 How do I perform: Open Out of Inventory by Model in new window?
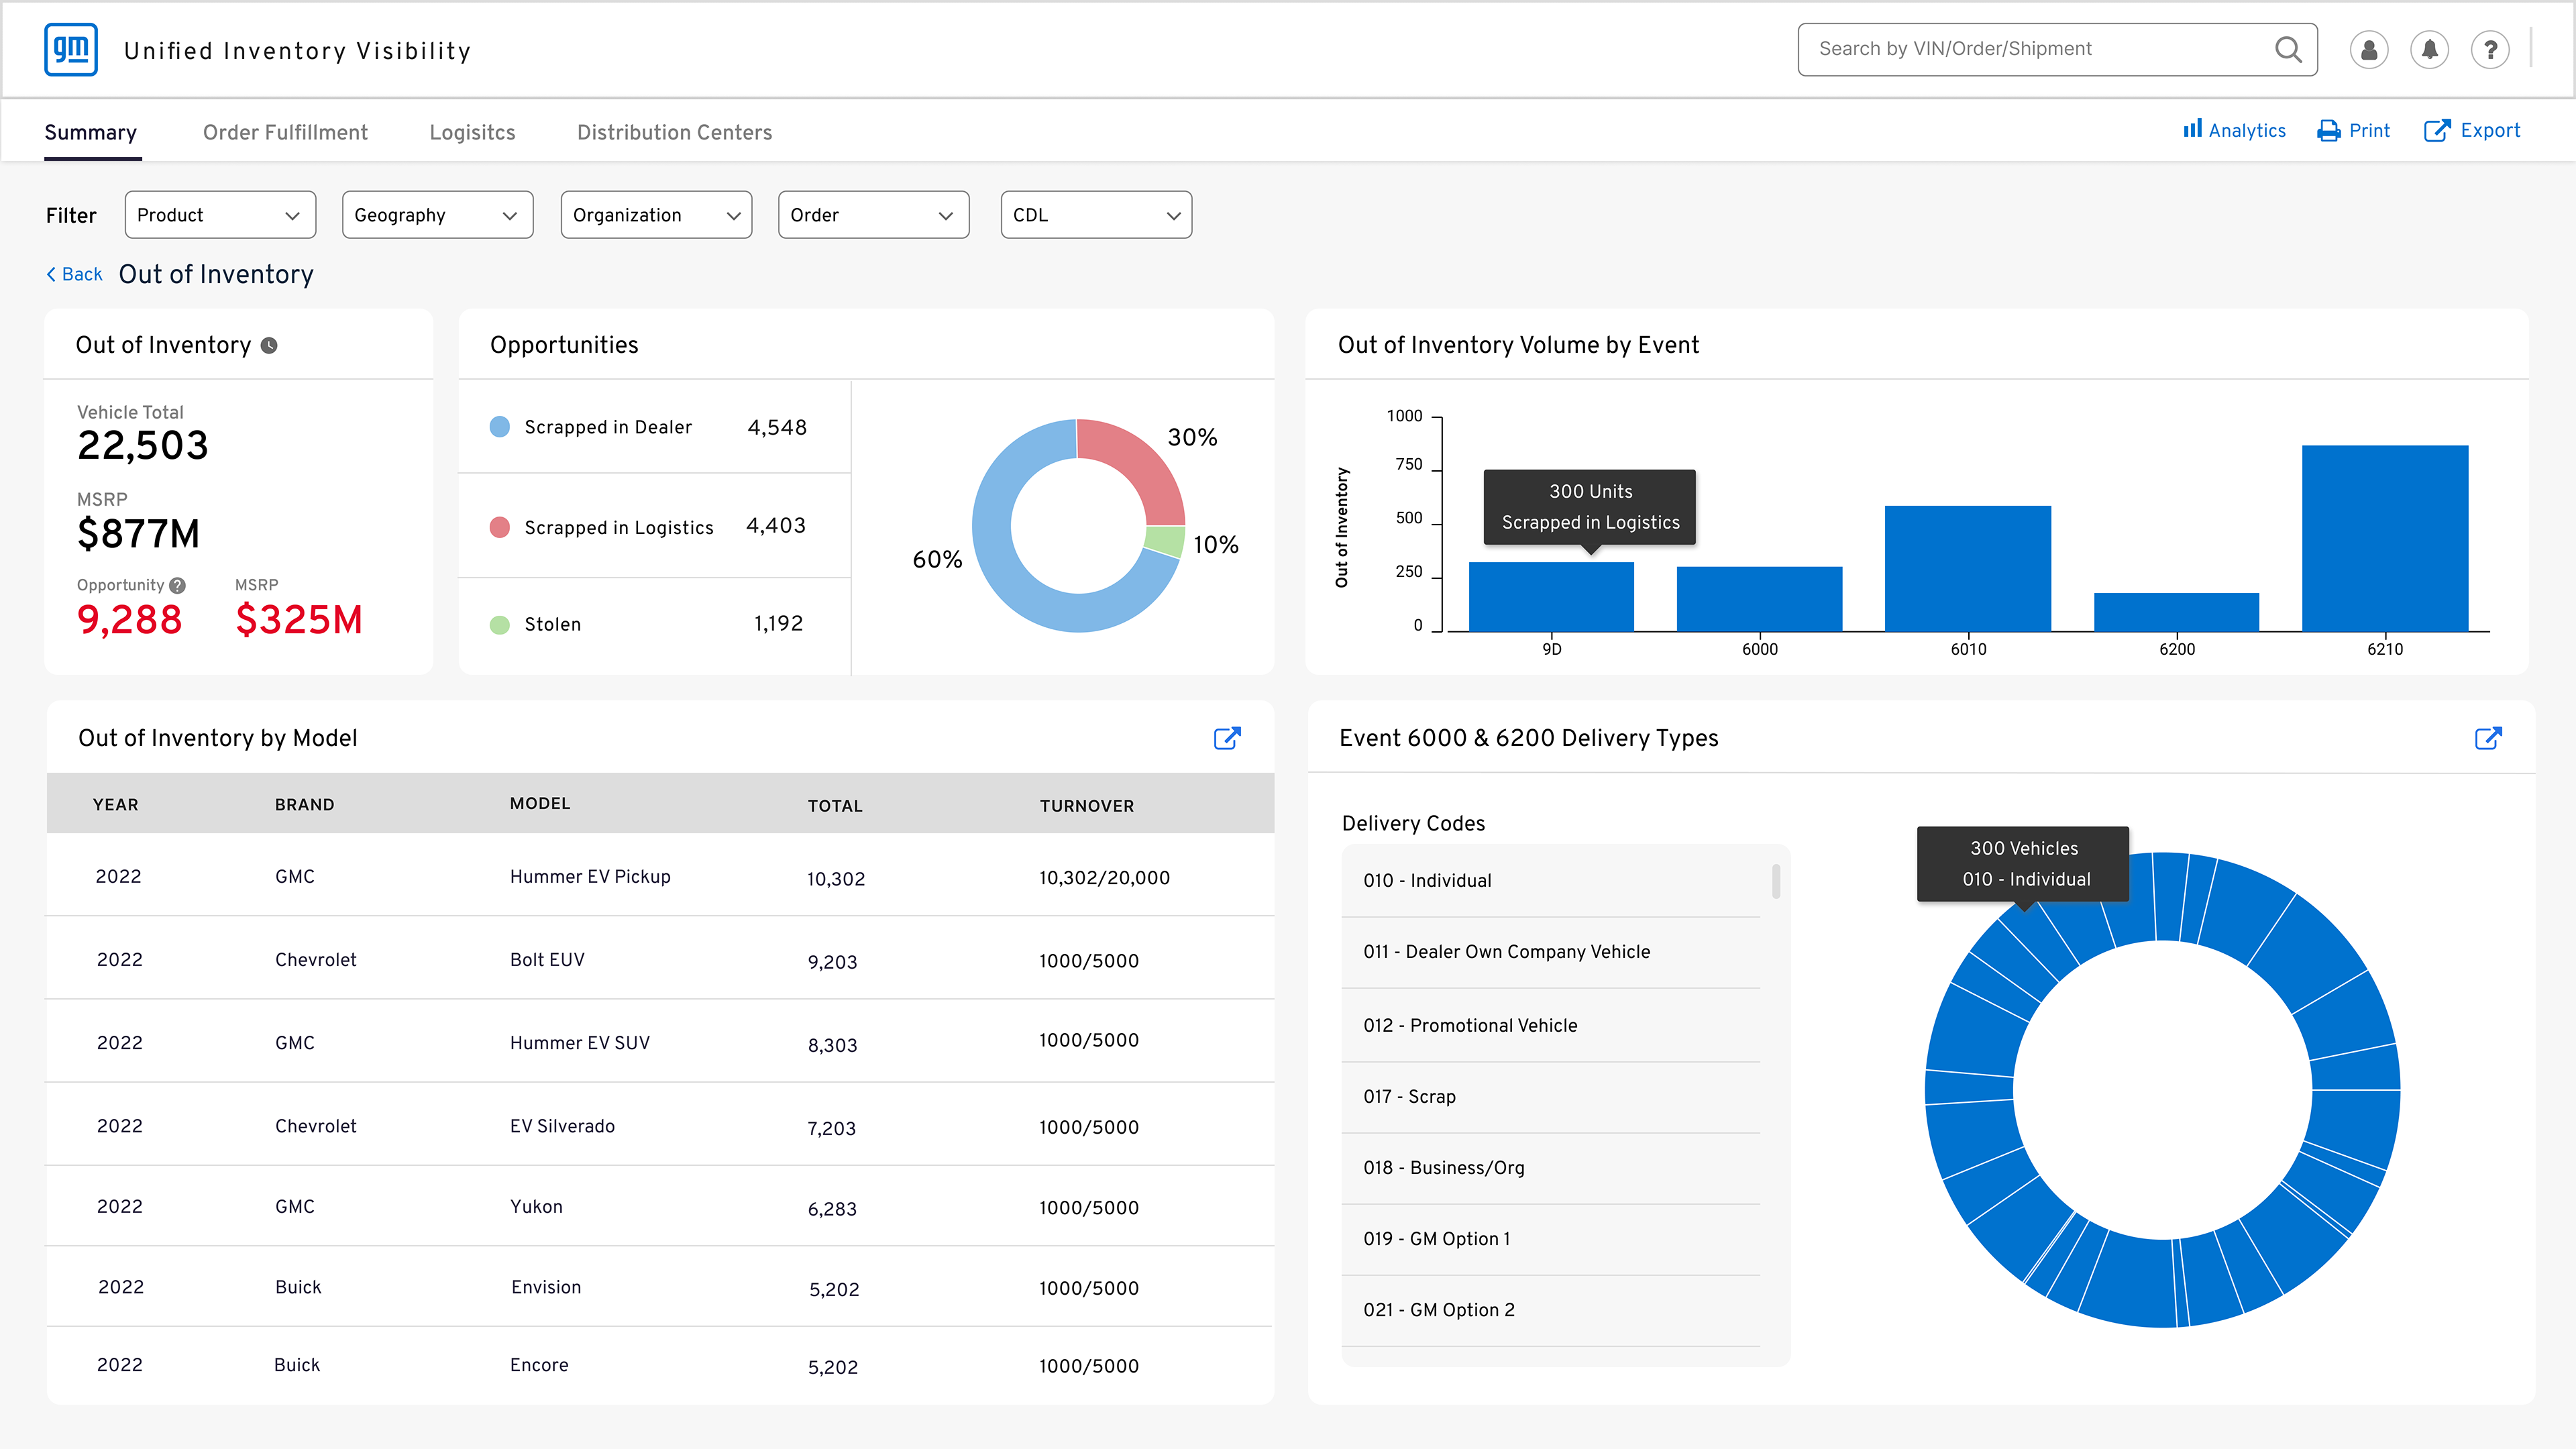coord(1227,738)
